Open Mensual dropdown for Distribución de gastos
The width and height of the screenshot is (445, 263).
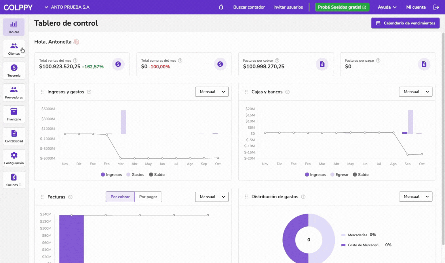(x=416, y=197)
